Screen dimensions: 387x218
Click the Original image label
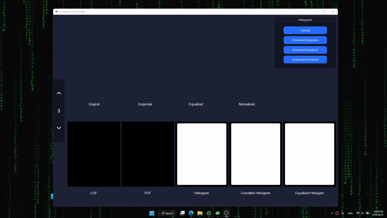click(x=94, y=104)
